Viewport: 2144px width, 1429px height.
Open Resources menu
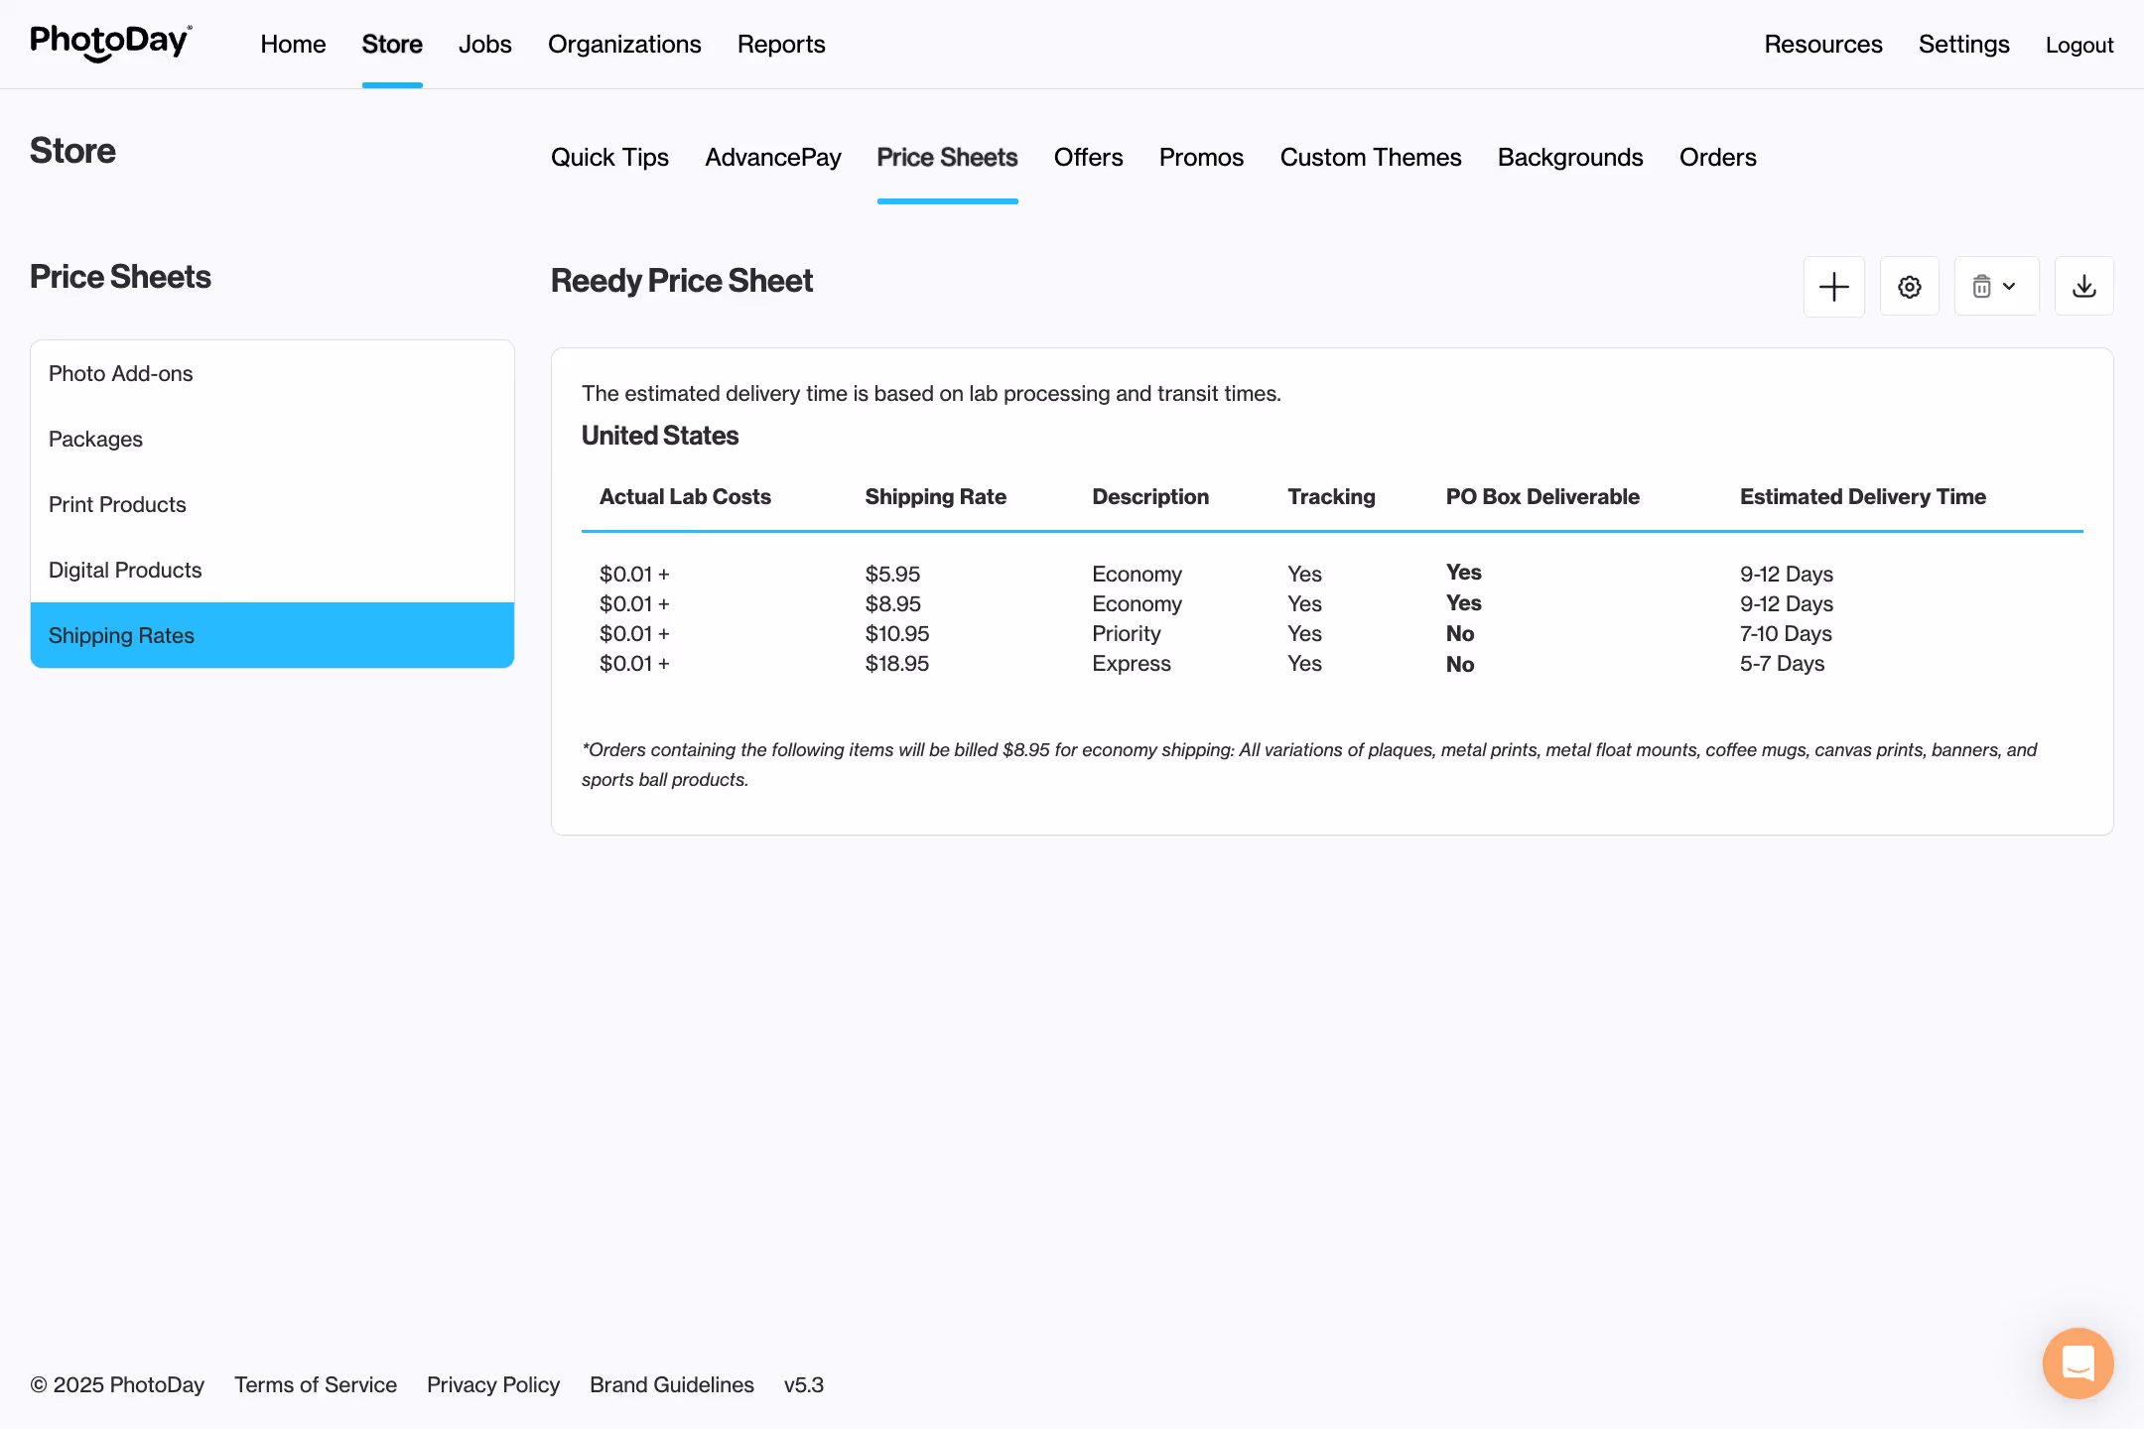[1823, 45]
